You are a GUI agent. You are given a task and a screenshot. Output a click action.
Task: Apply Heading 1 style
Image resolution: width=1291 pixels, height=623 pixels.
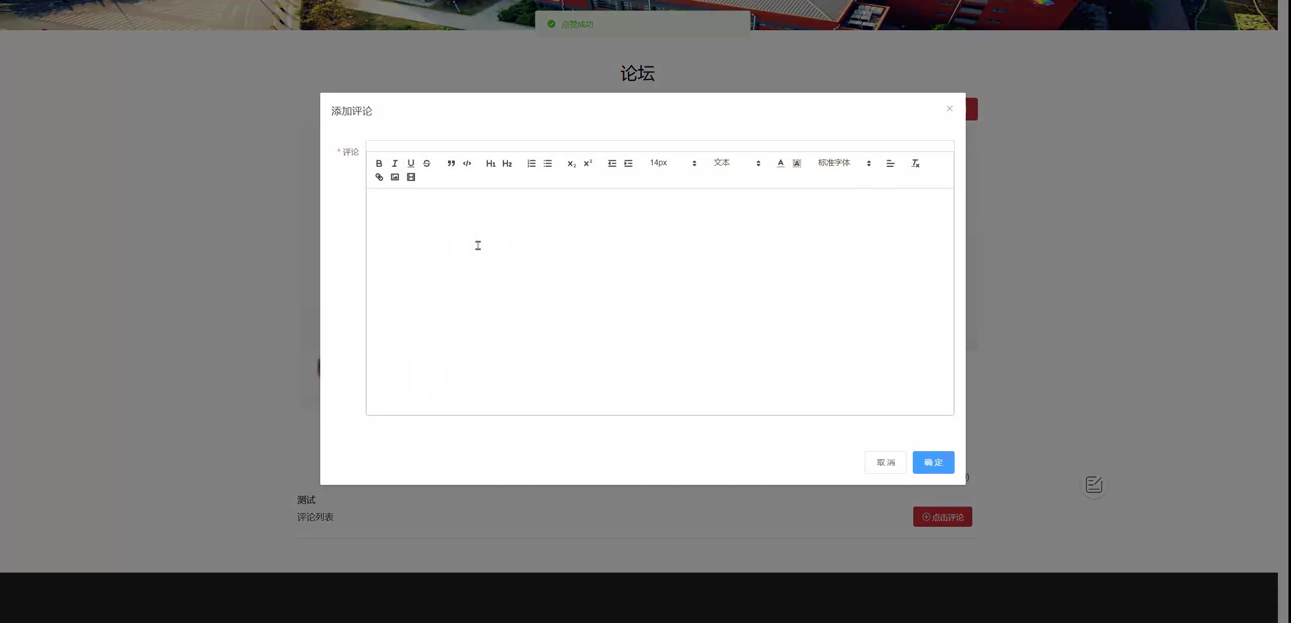(x=491, y=163)
